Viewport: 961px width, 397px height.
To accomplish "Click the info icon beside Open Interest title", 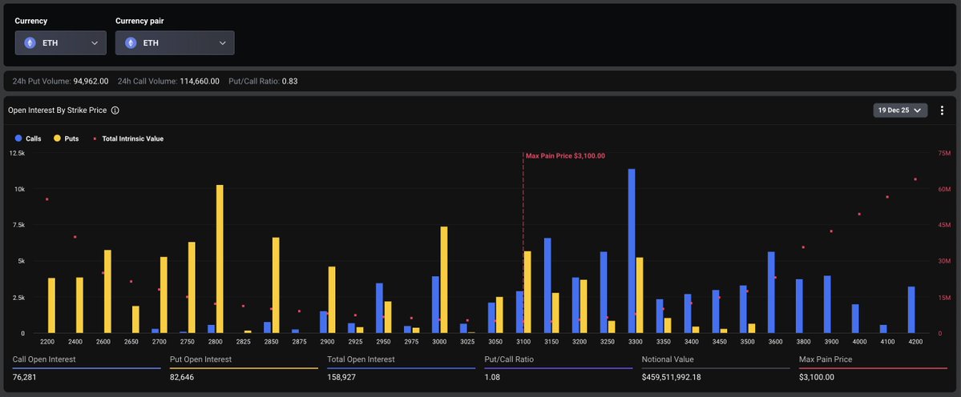I will point(115,110).
